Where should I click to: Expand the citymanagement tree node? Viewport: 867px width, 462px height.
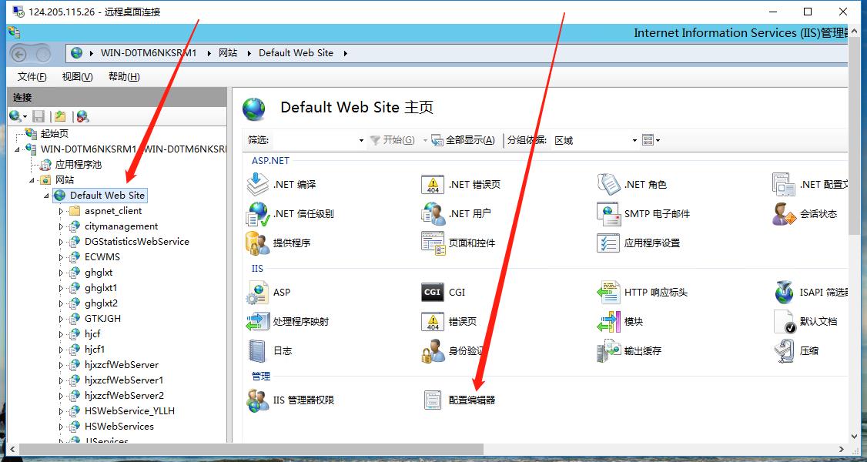coord(62,226)
